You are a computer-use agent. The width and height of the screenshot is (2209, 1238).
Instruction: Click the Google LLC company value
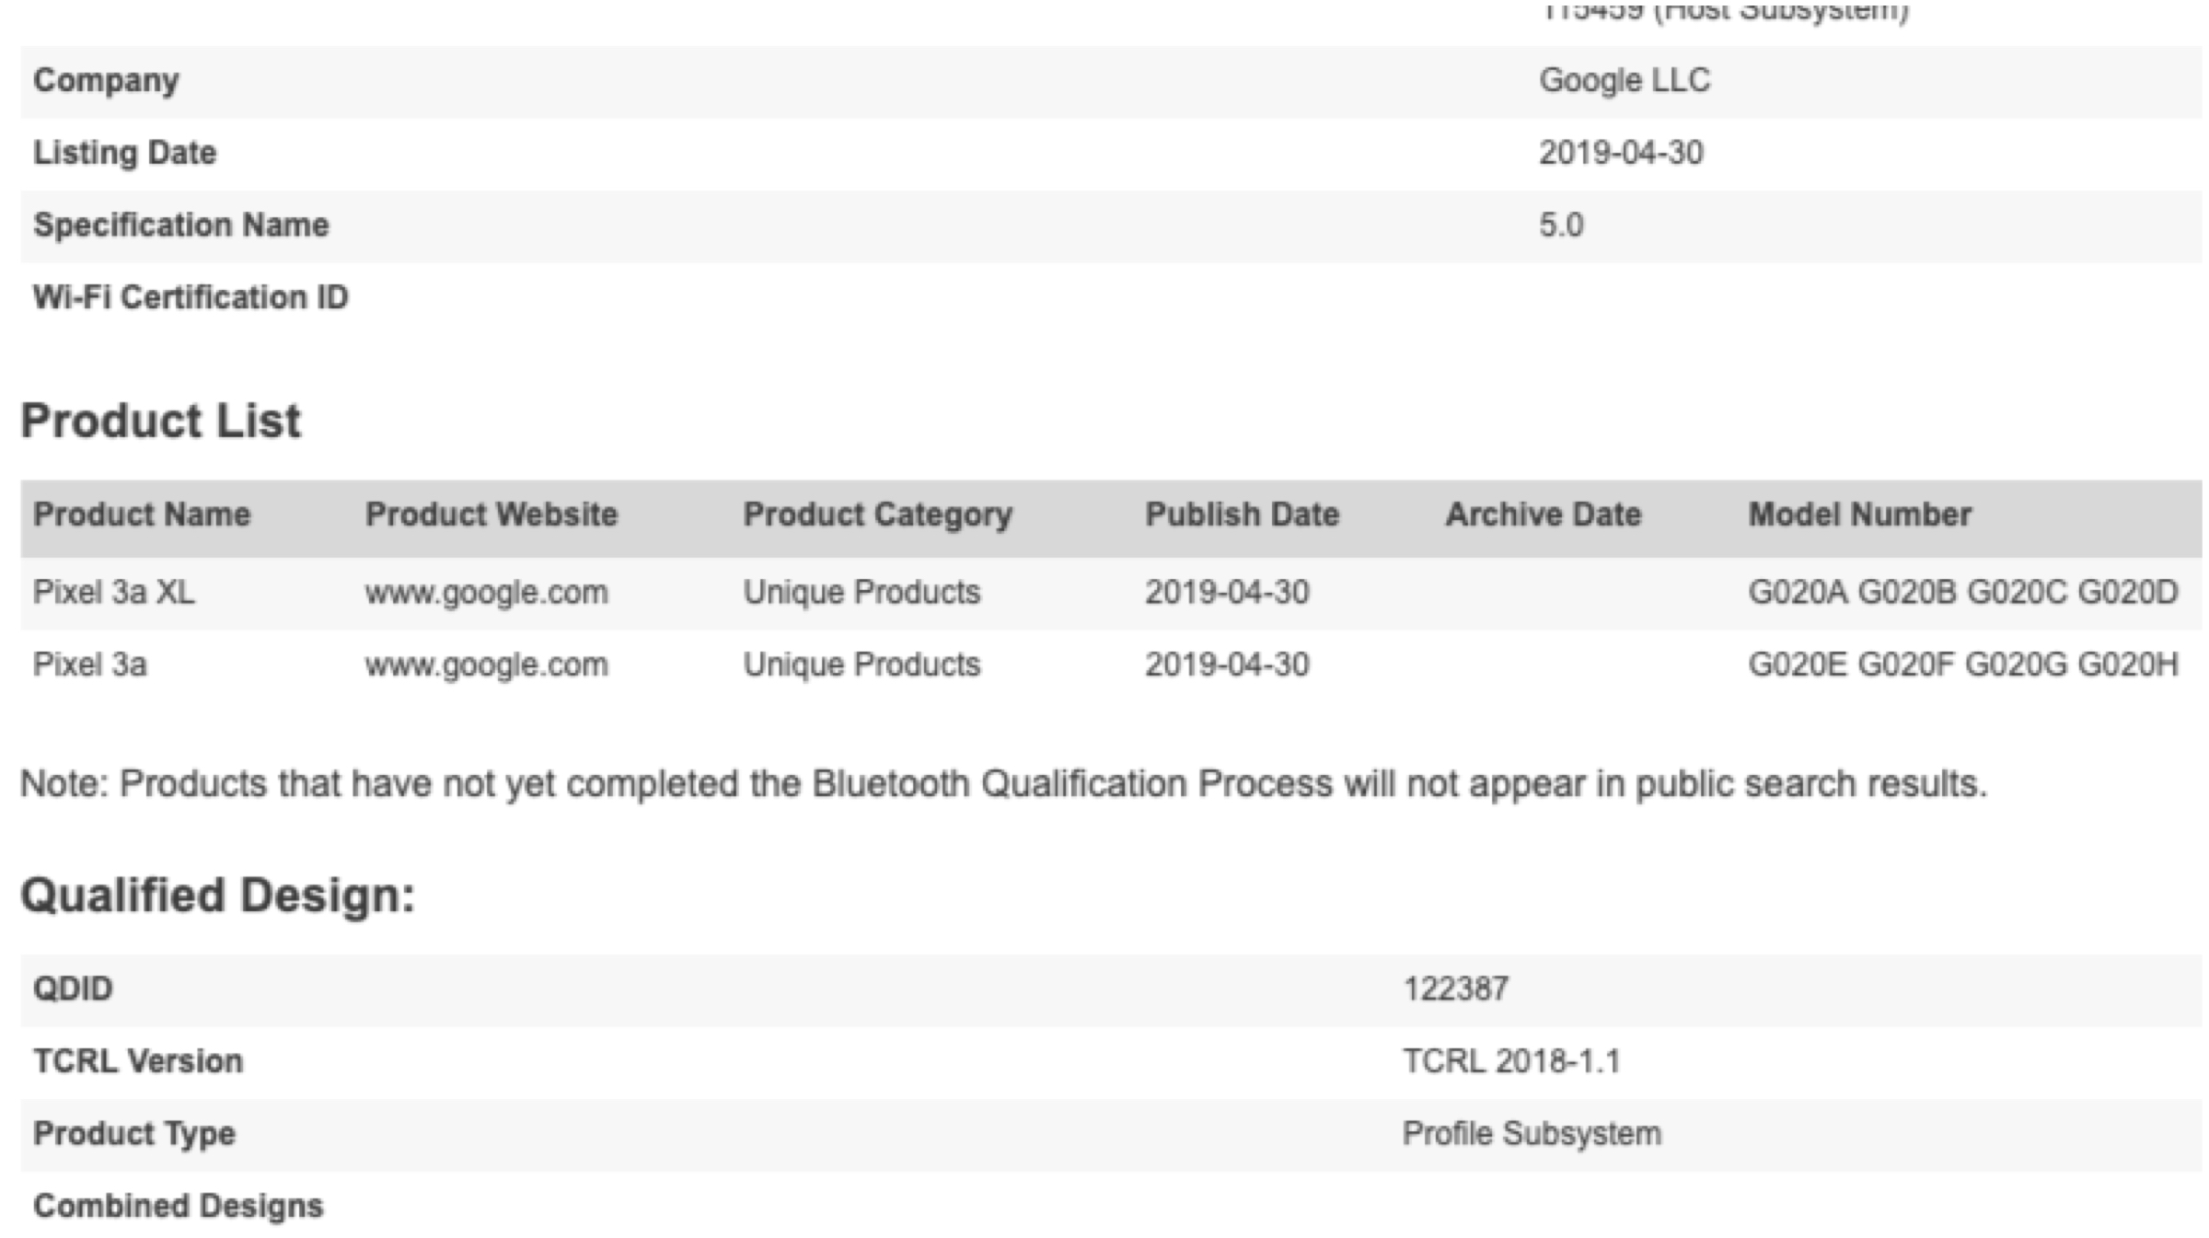click(1624, 80)
